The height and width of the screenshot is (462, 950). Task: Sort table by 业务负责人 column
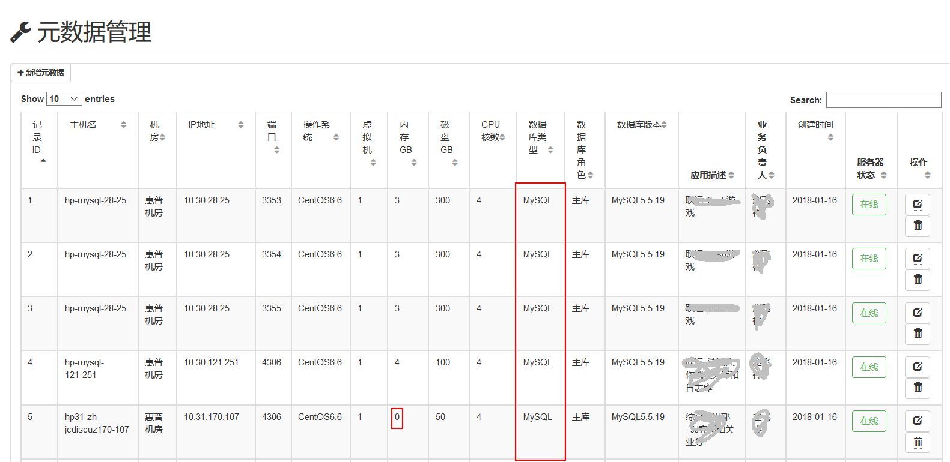coord(766,149)
